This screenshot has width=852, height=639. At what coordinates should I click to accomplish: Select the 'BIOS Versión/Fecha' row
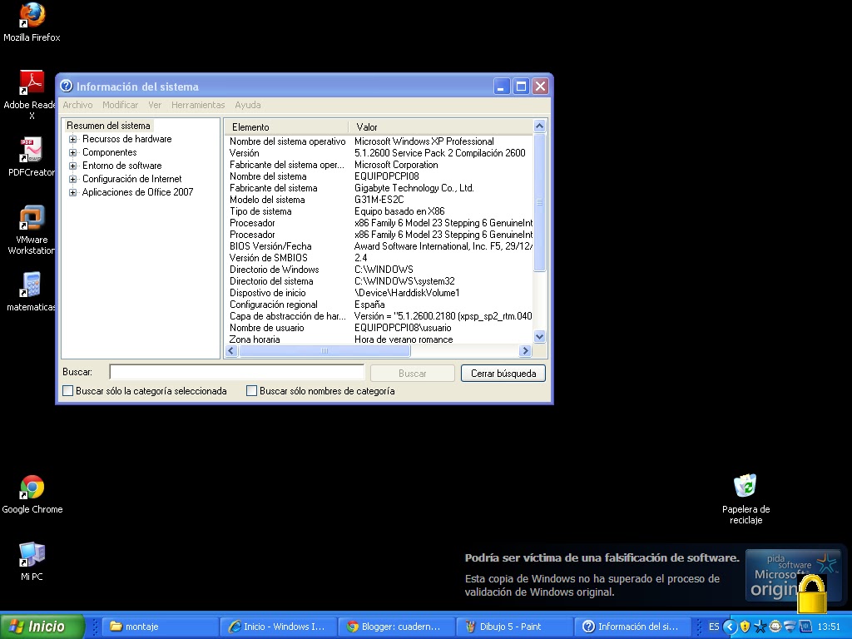[380, 246]
